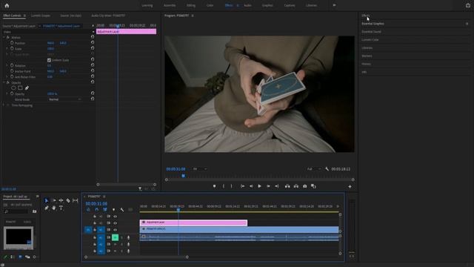The height and width of the screenshot is (267, 474).
Task: Export a frame with the camera icon
Action: point(304,186)
